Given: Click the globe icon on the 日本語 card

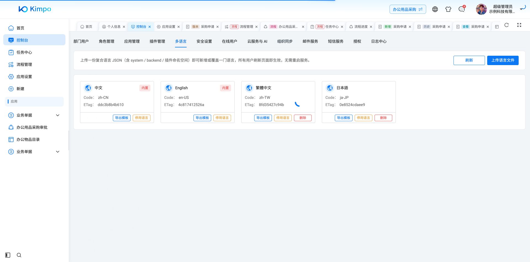Looking at the screenshot, I should [x=330, y=88].
